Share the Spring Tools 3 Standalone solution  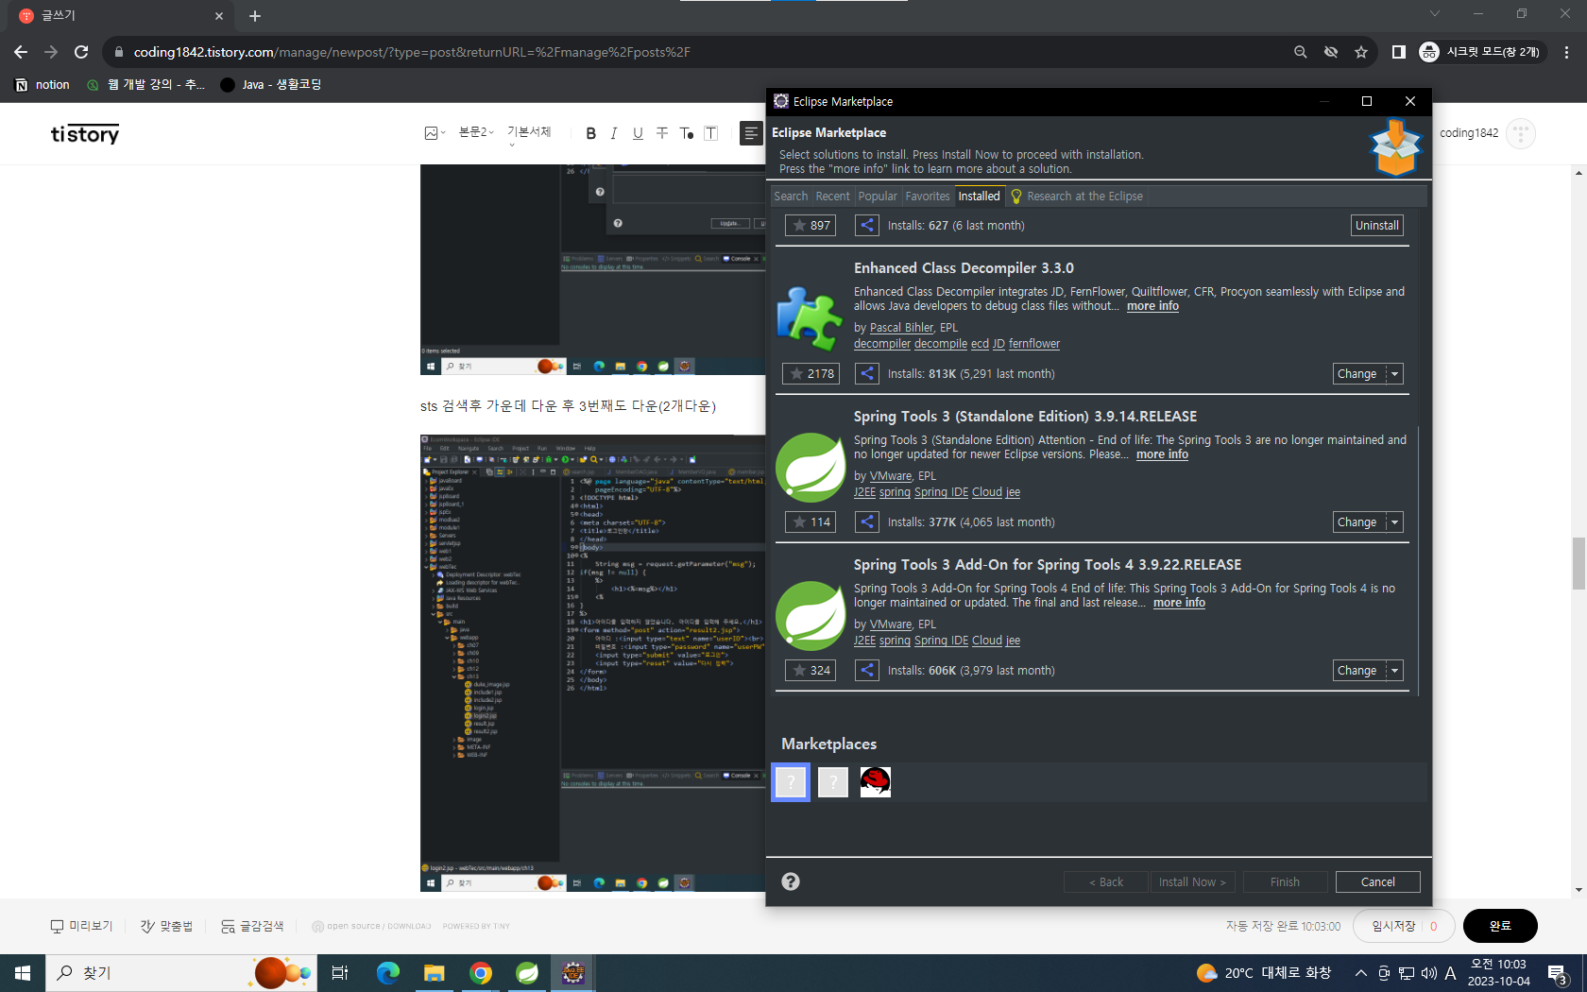click(x=866, y=522)
